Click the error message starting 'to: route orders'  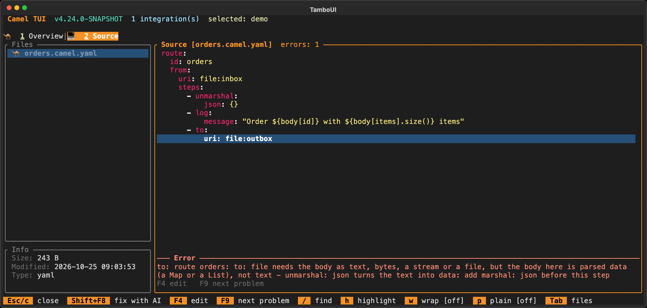[x=392, y=271]
